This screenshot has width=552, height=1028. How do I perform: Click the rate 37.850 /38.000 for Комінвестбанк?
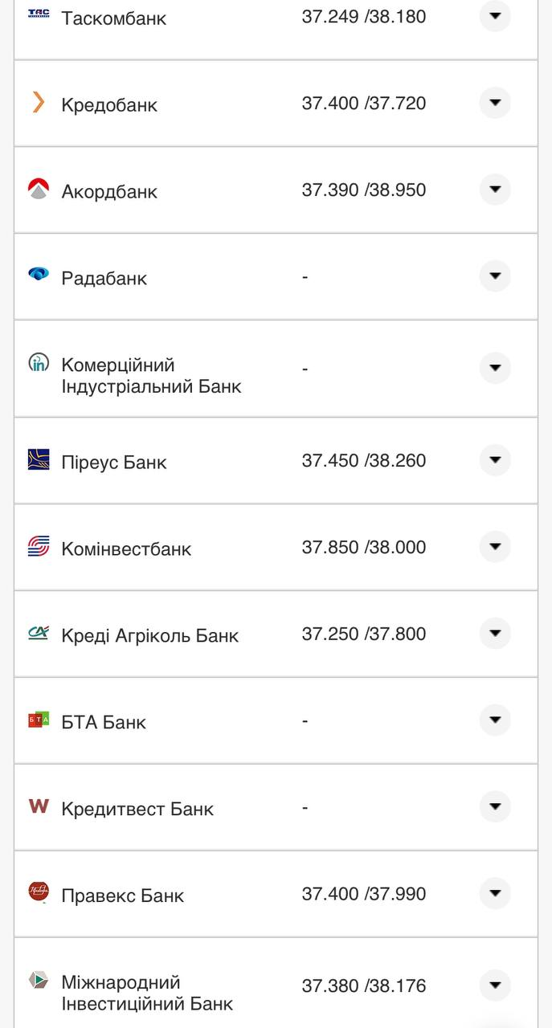[364, 547]
